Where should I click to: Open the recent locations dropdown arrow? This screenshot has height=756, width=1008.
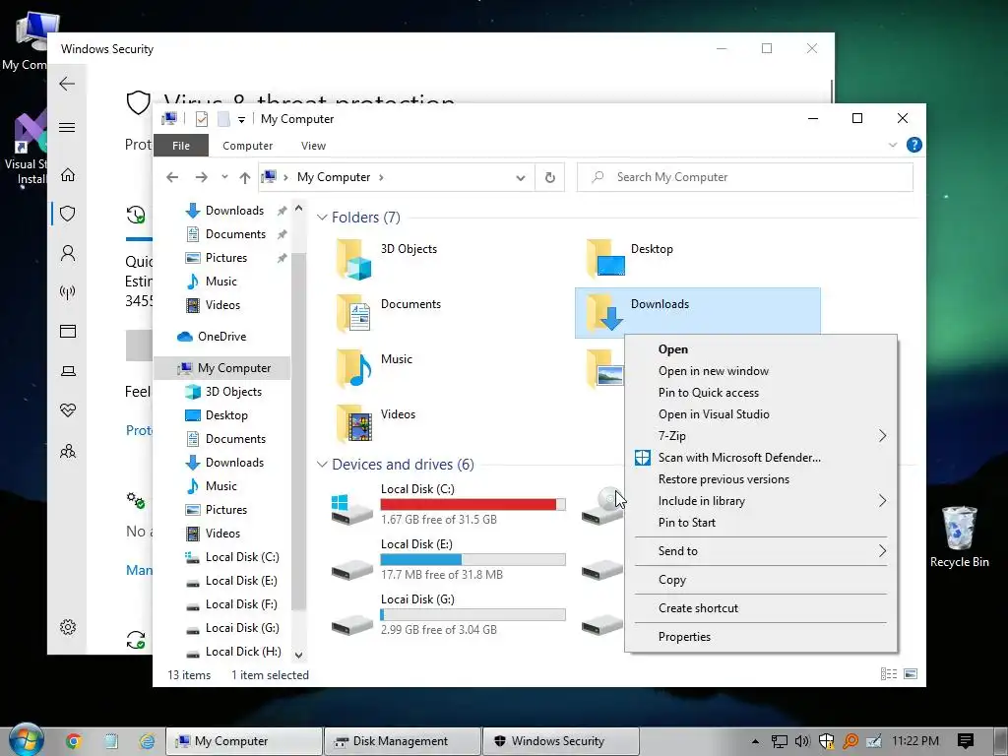[223, 177]
